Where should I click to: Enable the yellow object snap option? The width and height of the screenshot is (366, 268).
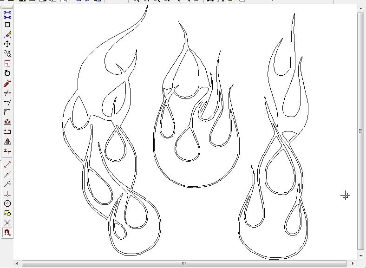coord(7,213)
